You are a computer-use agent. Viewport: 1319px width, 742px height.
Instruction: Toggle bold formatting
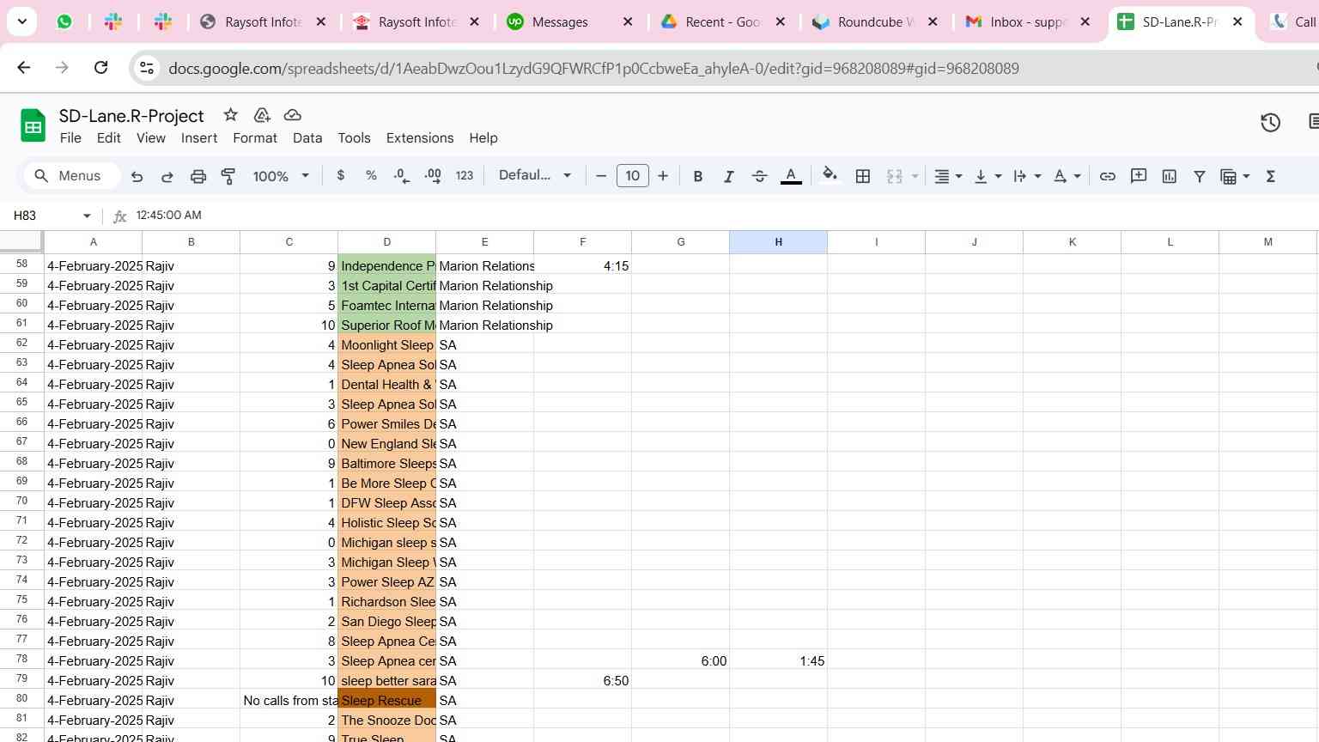click(x=698, y=176)
